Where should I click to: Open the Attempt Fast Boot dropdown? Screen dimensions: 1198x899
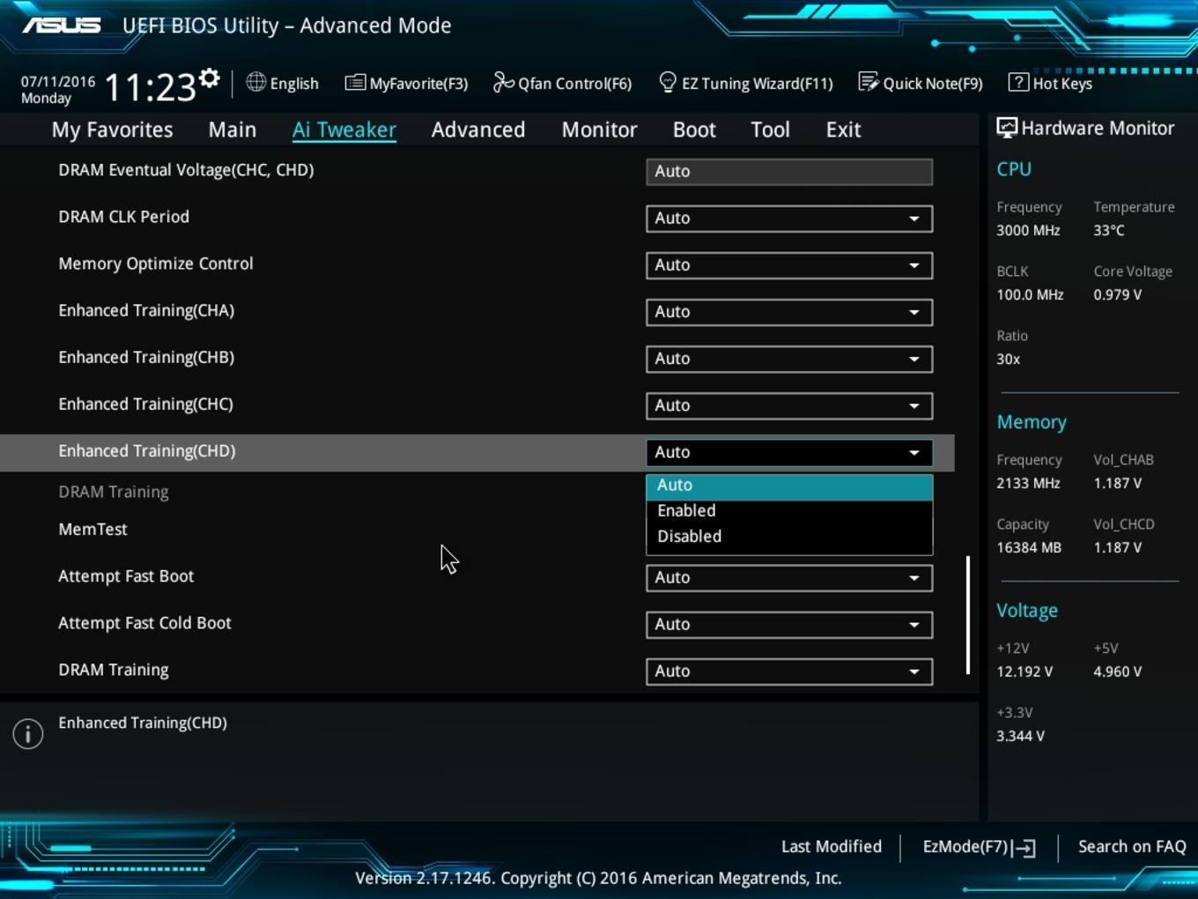tap(789, 577)
